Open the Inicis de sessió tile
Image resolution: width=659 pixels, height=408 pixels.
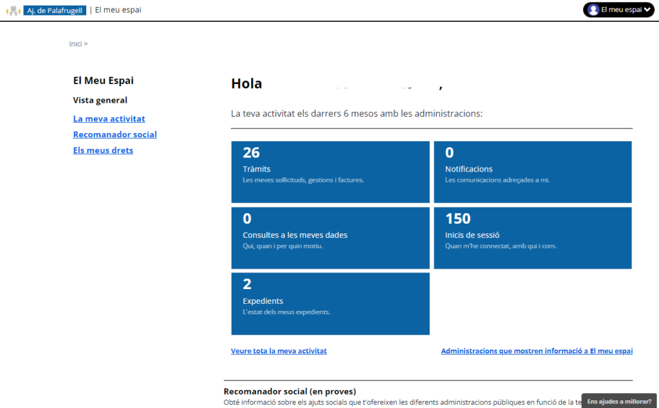pyautogui.click(x=532, y=238)
